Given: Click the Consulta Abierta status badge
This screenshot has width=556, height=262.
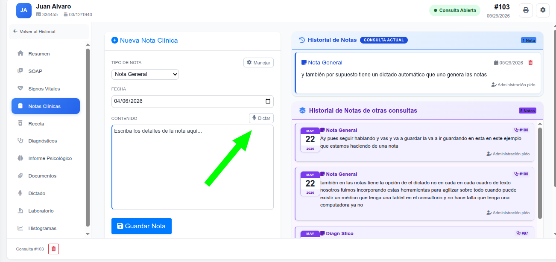Looking at the screenshot, I should tap(455, 10).
